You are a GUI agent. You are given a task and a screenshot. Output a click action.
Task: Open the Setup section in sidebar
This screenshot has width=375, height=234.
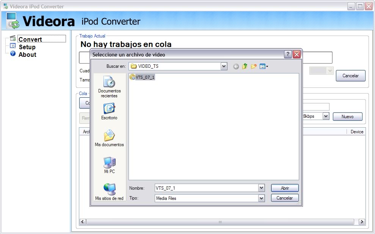point(27,47)
